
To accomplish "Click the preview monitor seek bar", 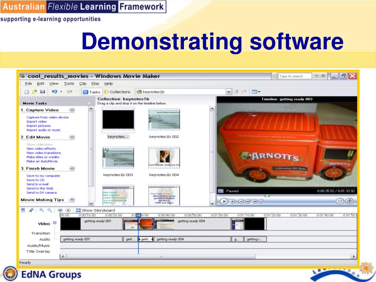I will pos(287,196).
